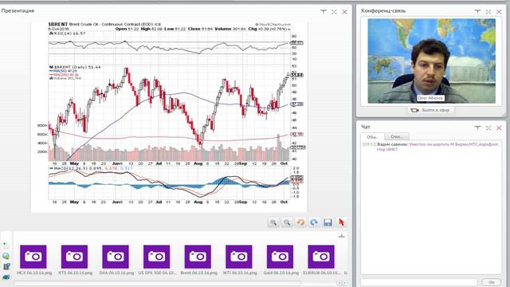Open MCX 06.10.16.png thumbnail
510x287 pixels.
click(x=33, y=257)
